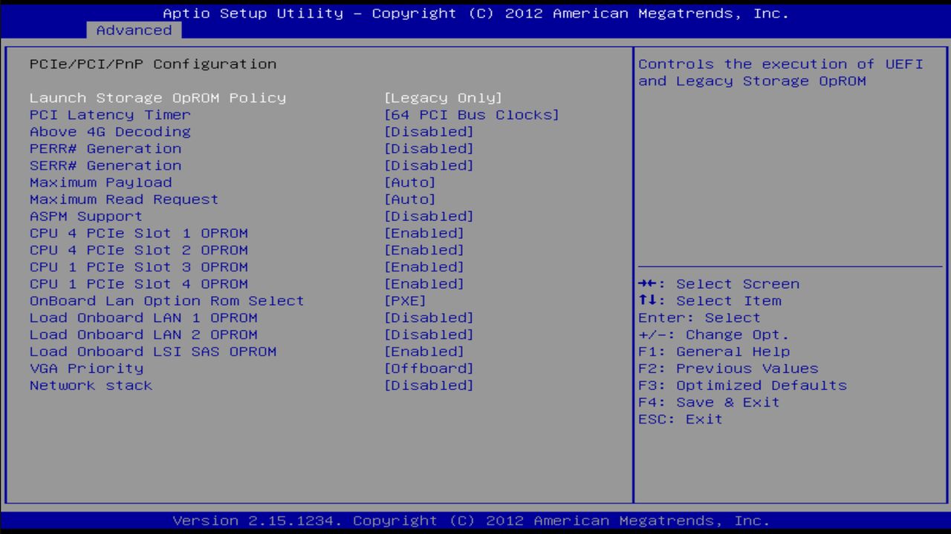Select the Launch Storage OpROM Policy label
Screen dimensions: 951x534
click(x=158, y=98)
